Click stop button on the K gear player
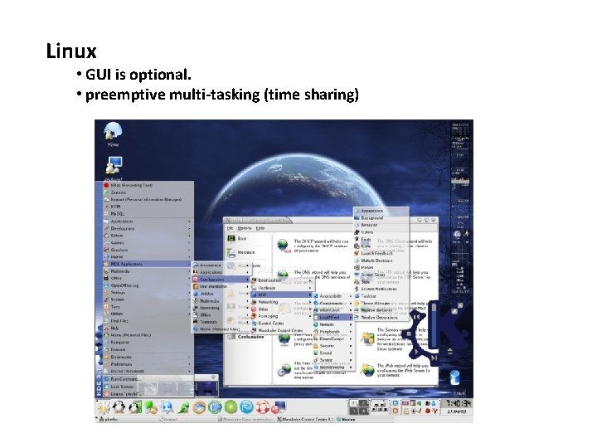The width and height of the screenshot is (597, 448). (410, 334)
